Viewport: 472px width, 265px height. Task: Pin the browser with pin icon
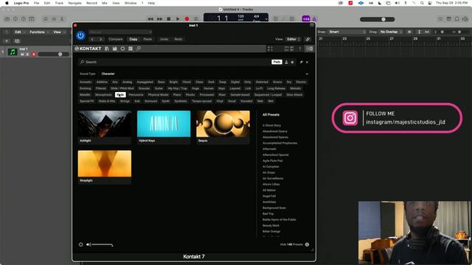click(x=301, y=62)
